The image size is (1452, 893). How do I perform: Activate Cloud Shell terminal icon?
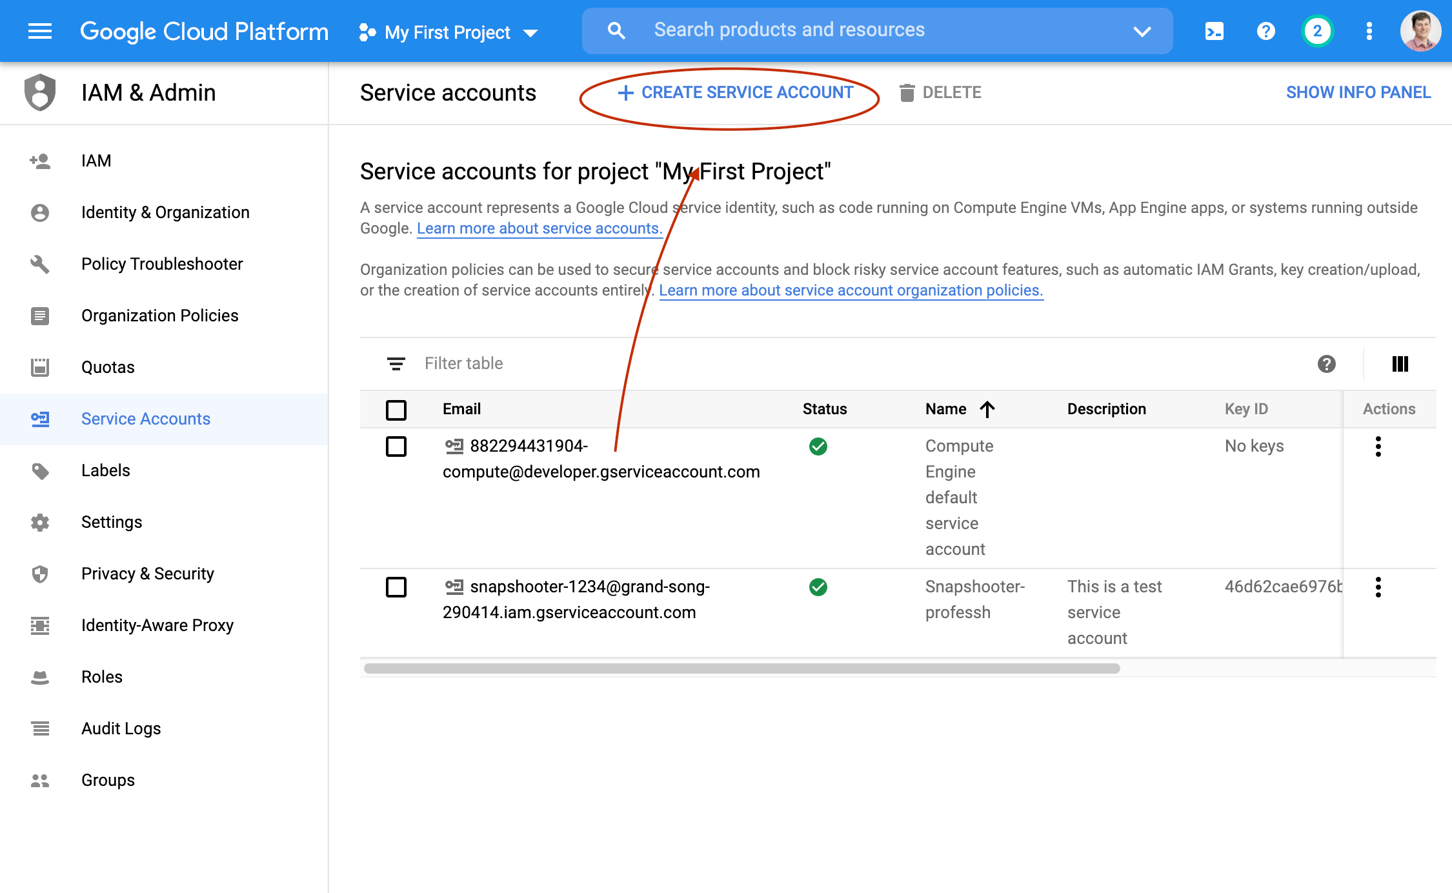tap(1214, 31)
